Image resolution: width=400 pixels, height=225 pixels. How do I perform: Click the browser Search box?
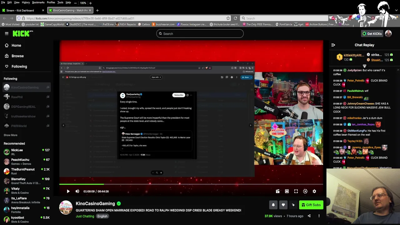tap(284, 18)
